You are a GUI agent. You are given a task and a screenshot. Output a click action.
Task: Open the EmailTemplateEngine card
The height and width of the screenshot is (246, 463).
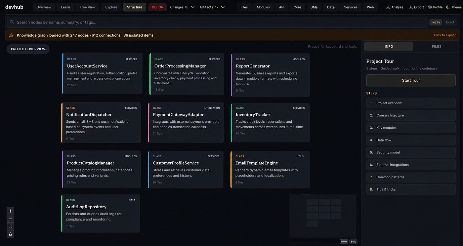pos(270,169)
